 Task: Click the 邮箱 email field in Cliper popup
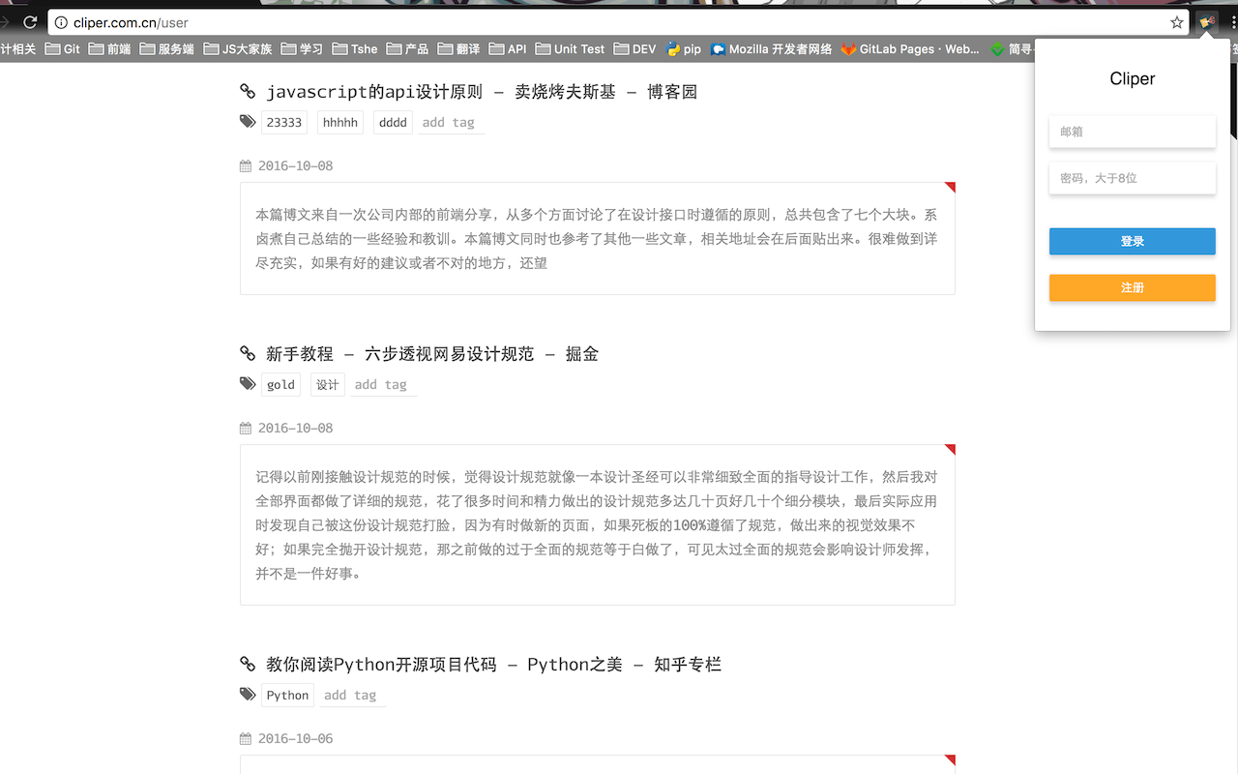tap(1132, 132)
